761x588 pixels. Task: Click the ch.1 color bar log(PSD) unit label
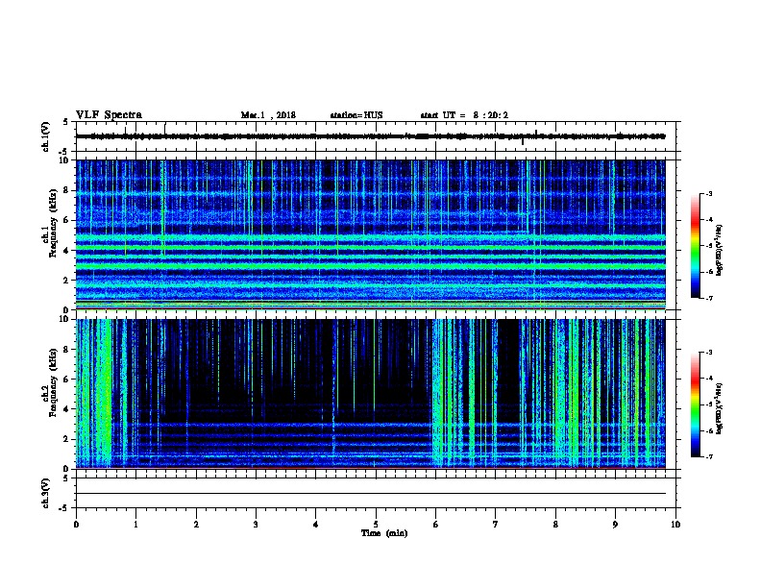(x=719, y=250)
